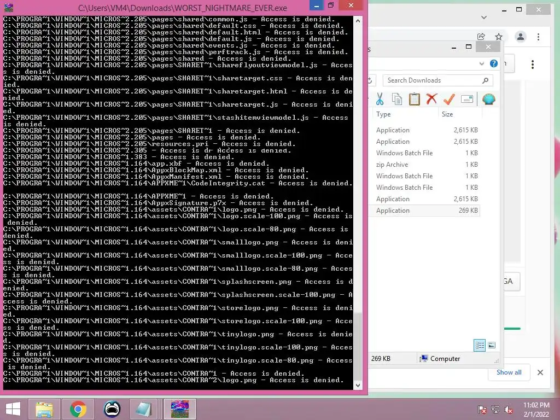Open Chrome's tab search chevron
The width and height of the screenshot is (560, 420).
[483, 17]
